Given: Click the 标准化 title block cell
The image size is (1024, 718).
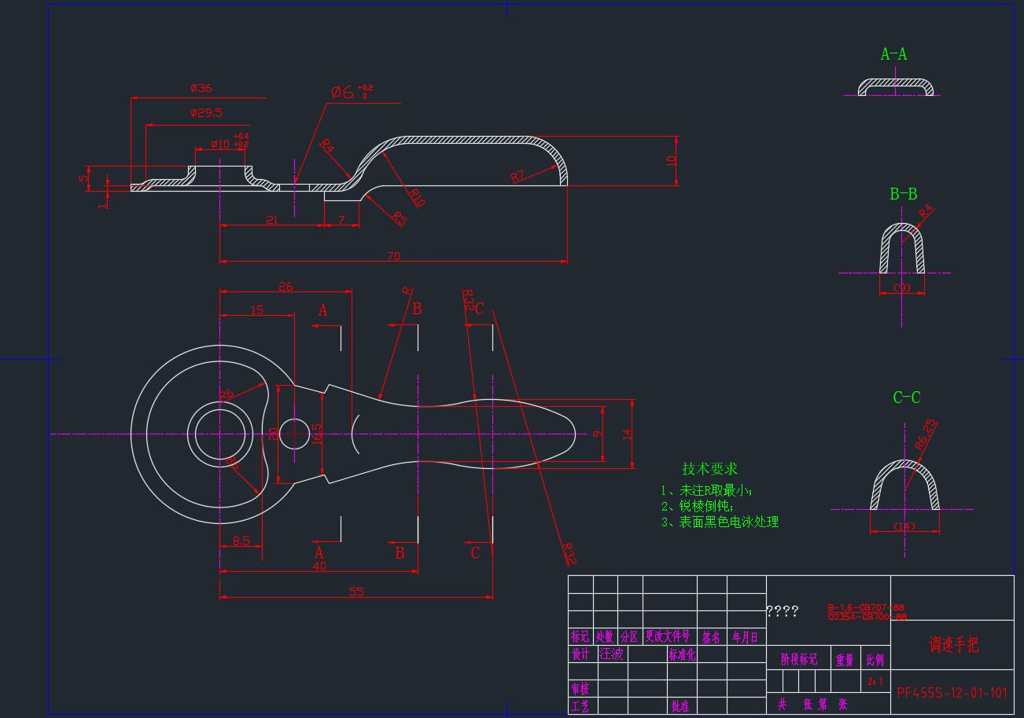Looking at the screenshot, I should pos(682,654).
